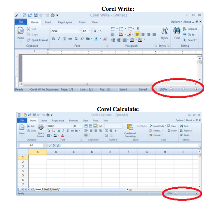Viewport: 218px width, 207px height.
Task: Click Replace in Corel Write's Editing group
Action: pos(190,29)
